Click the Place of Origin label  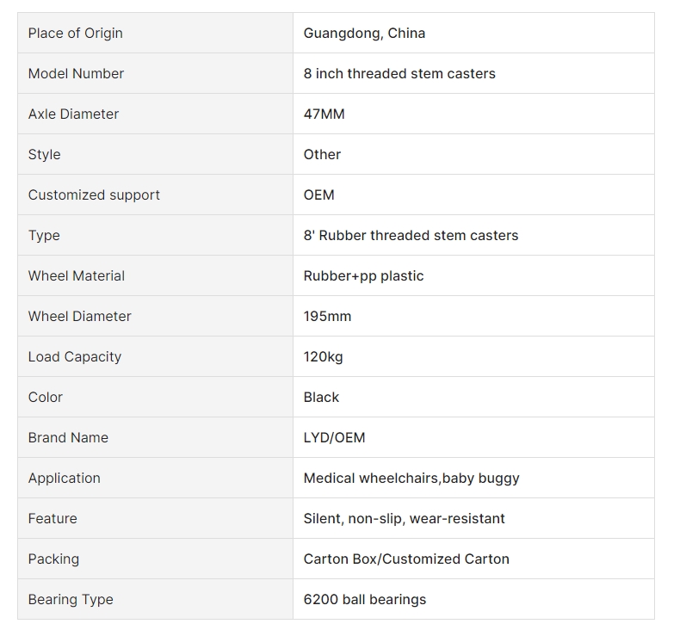pos(75,34)
